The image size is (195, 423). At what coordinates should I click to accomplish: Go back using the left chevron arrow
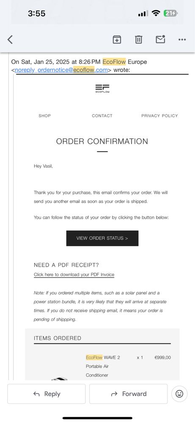click(x=10, y=40)
